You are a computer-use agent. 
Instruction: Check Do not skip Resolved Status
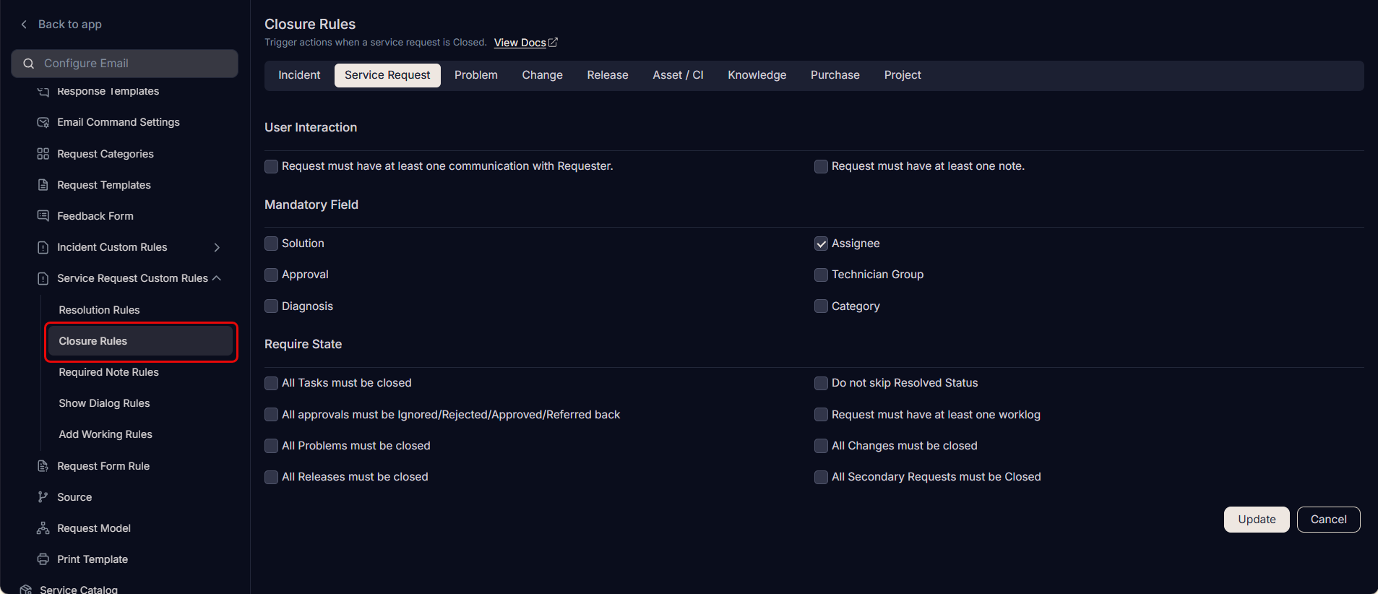822,383
